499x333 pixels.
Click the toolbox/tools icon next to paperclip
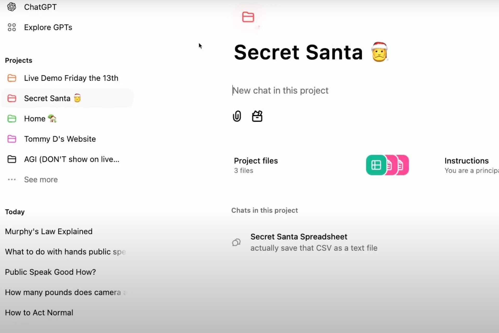[257, 116]
